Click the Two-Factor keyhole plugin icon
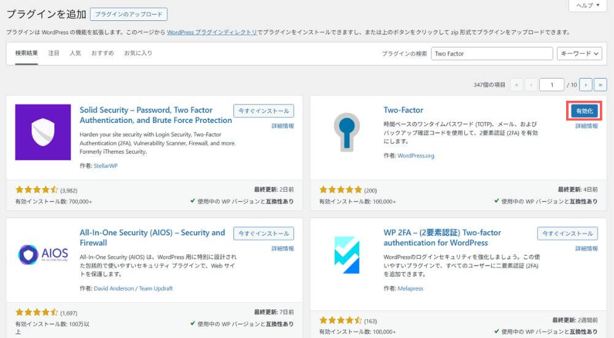This screenshot has height=338, width=614. tap(346, 132)
